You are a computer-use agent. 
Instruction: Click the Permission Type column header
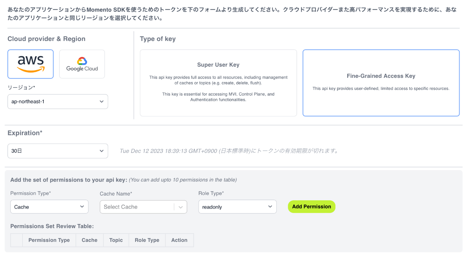pyautogui.click(x=49, y=240)
